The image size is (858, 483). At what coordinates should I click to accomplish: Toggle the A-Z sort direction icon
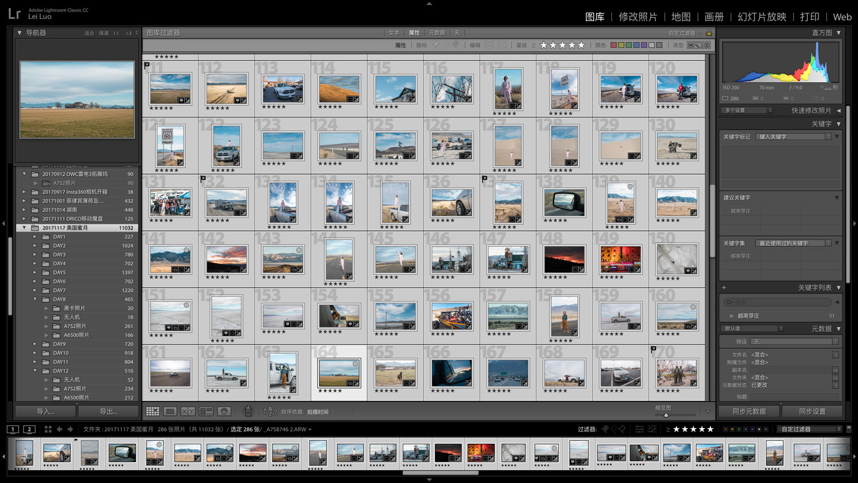(269, 411)
